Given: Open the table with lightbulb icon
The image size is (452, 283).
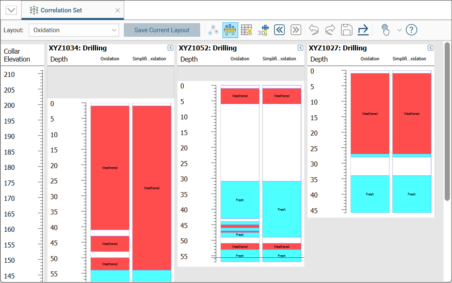Looking at the screenshot, I should coord(246,30).
